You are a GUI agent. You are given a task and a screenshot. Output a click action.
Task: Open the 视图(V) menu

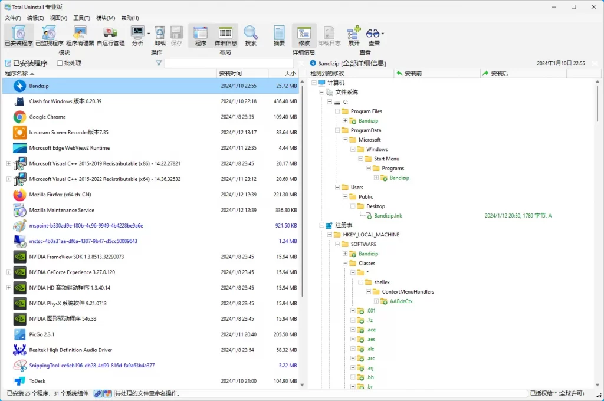[x=58, y=18]
